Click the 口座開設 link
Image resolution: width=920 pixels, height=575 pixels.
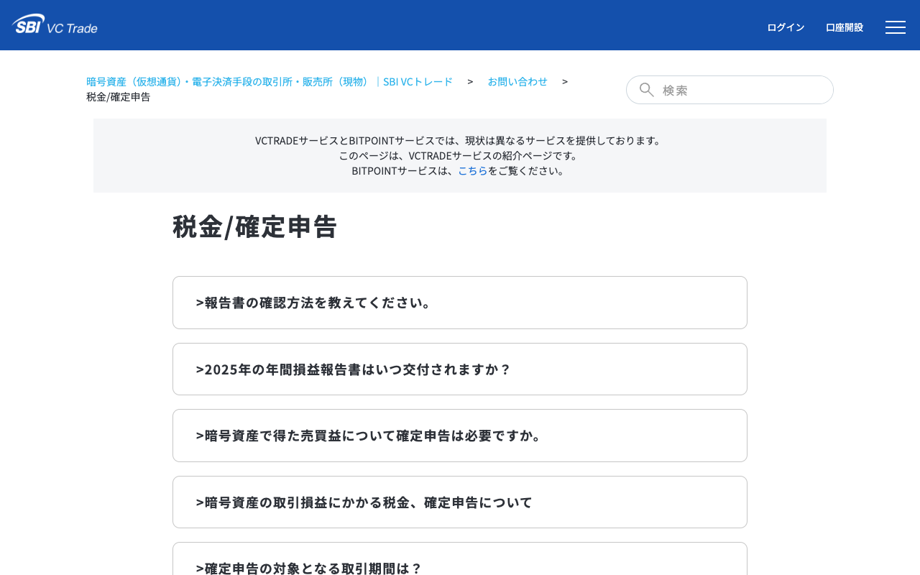(845, 27)
